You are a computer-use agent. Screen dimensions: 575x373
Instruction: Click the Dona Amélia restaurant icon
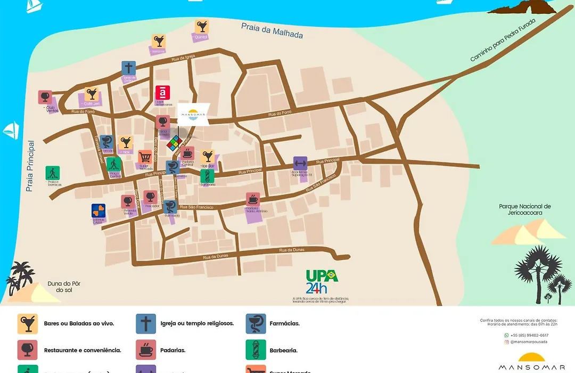point(162,122)
